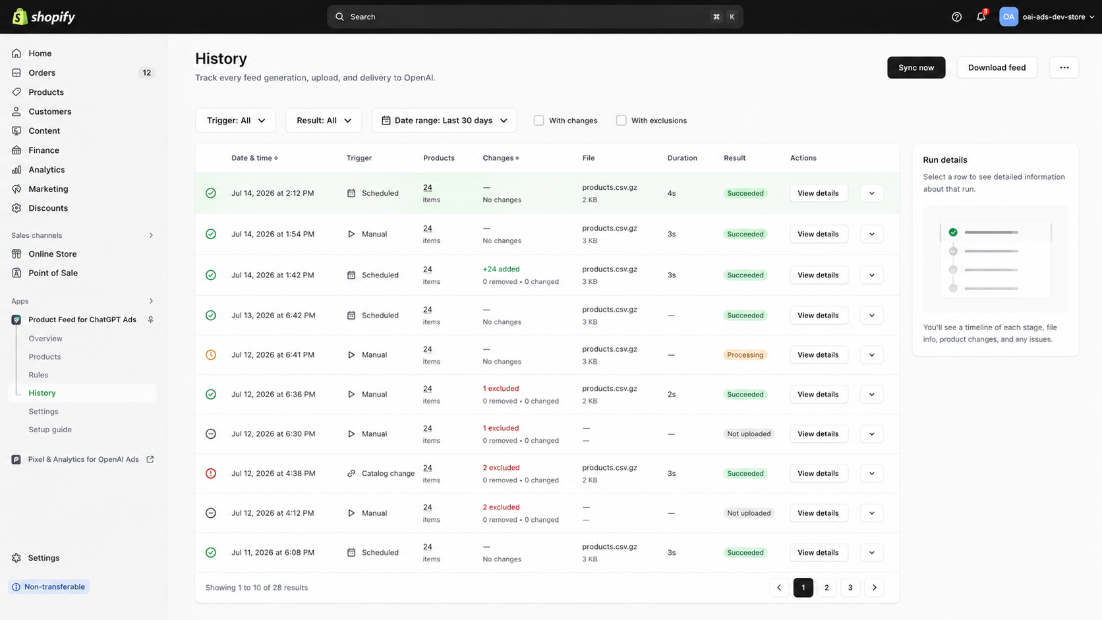This screenshot has height=620, width=1102.
Task: Open Rules in the app submenu
Action: [38, 375]
